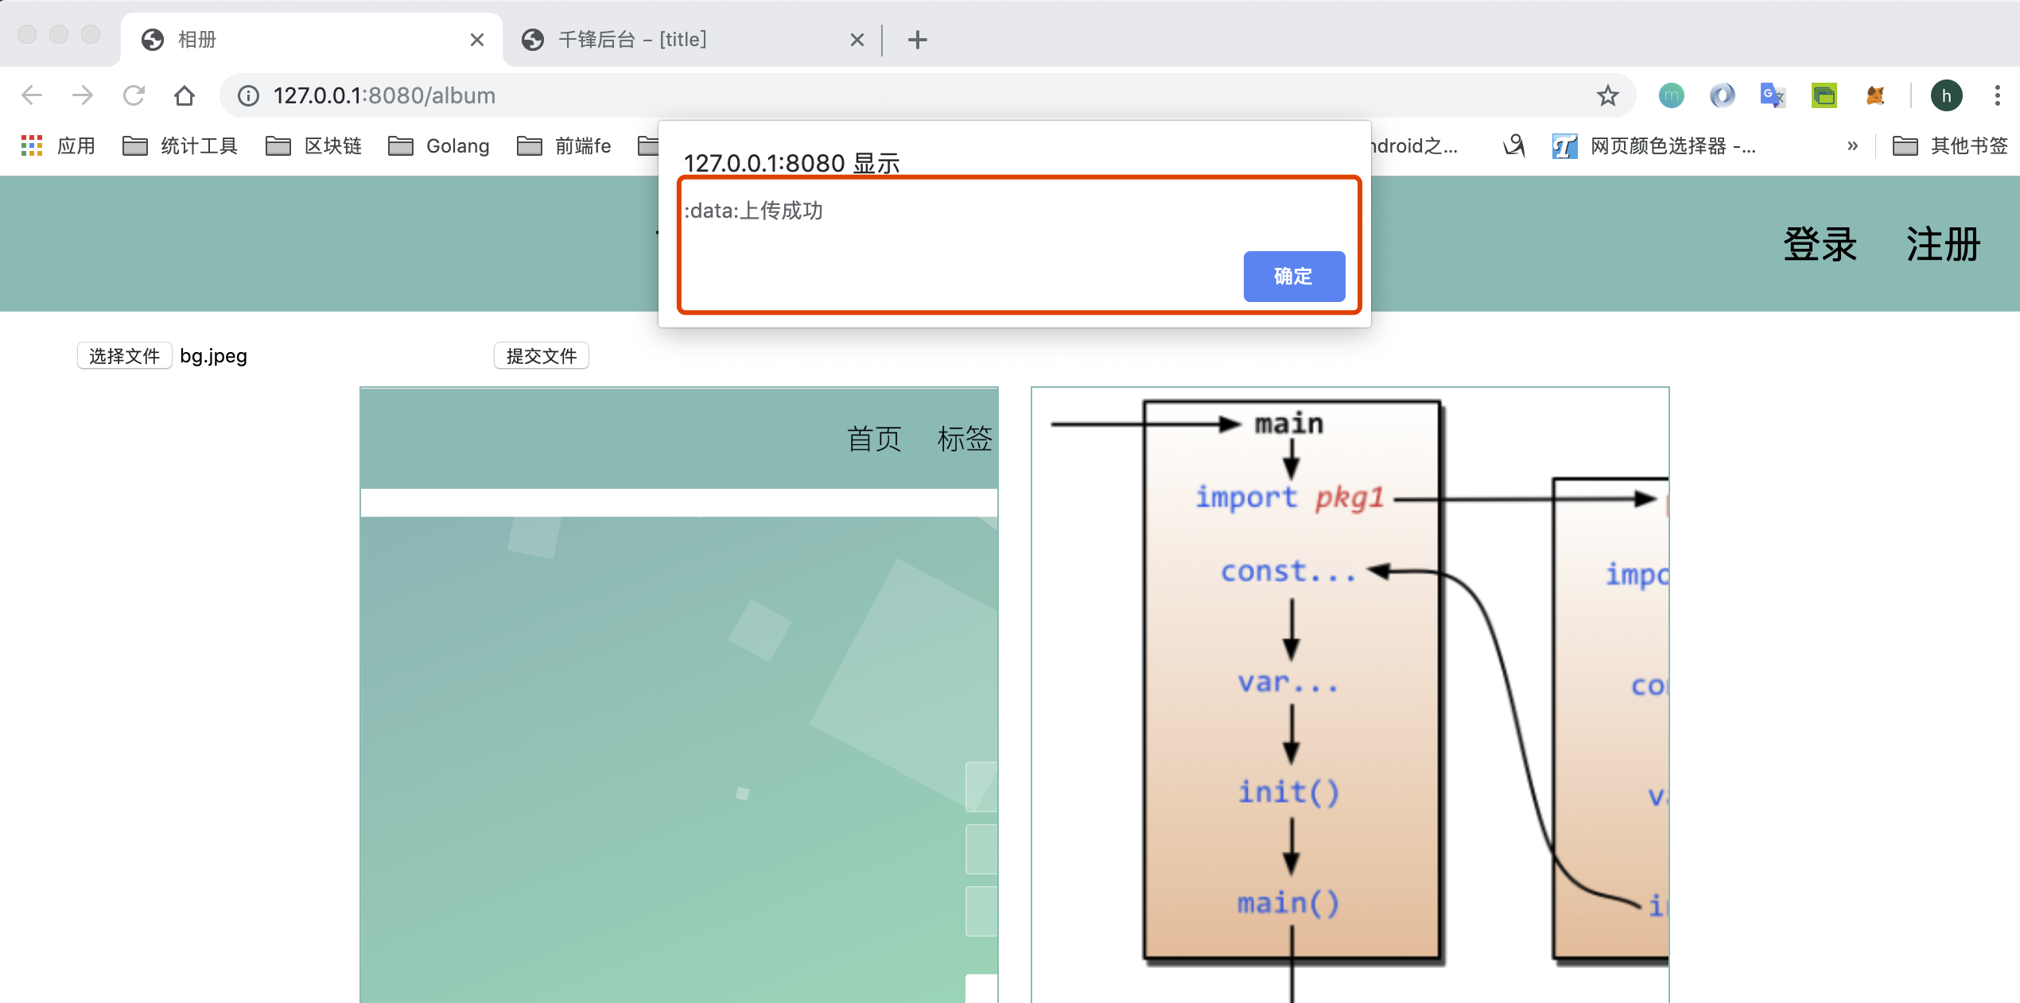Click the 'h' profile avatar icon
Viewport: 2020px width, 1003px height.
[1947, 95]
